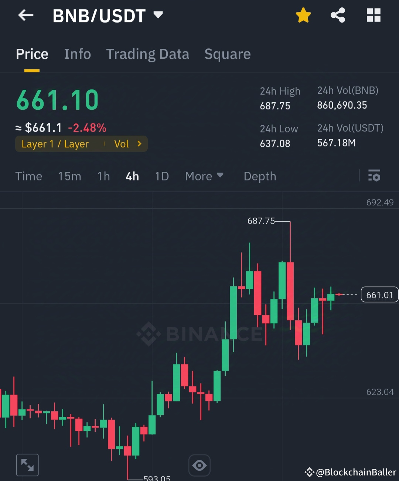399x481 pixels.
Task: Open chart indicator settings icon
Action: [x=374, y=176]
